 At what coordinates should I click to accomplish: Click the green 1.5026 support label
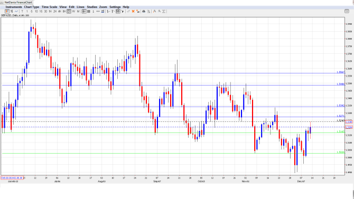341,153
